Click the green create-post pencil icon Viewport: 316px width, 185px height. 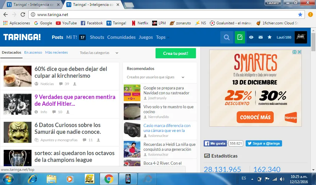point(240,37)
